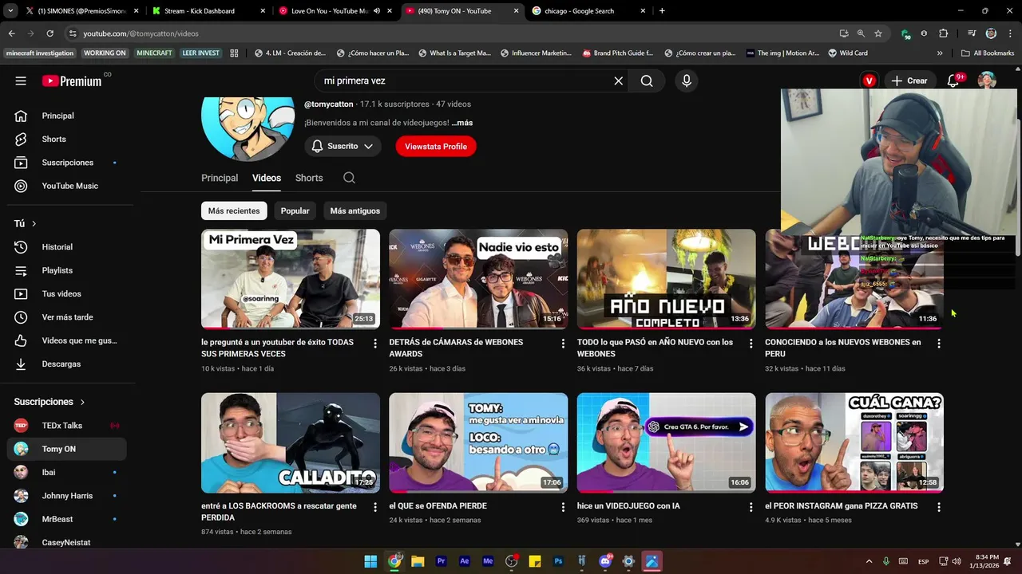
Task: Open options for 'TODAS SUS PRIMERAS VECES' video
Action: 375,344
